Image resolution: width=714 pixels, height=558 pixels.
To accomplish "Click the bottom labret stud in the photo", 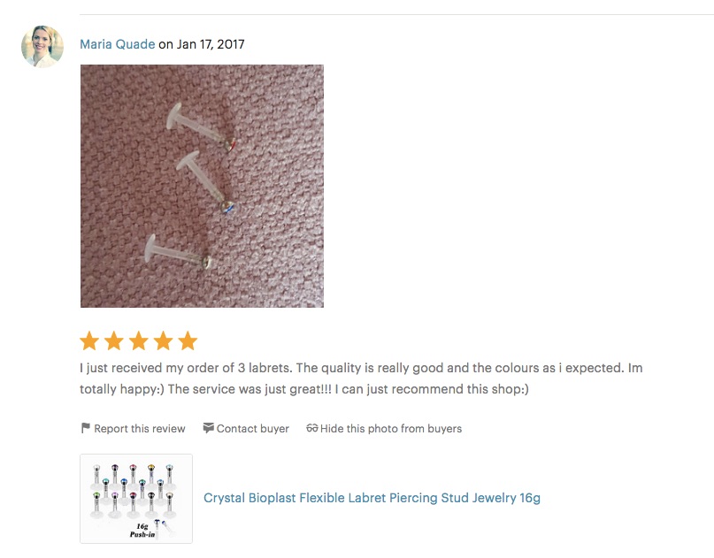I will (179, 252).
